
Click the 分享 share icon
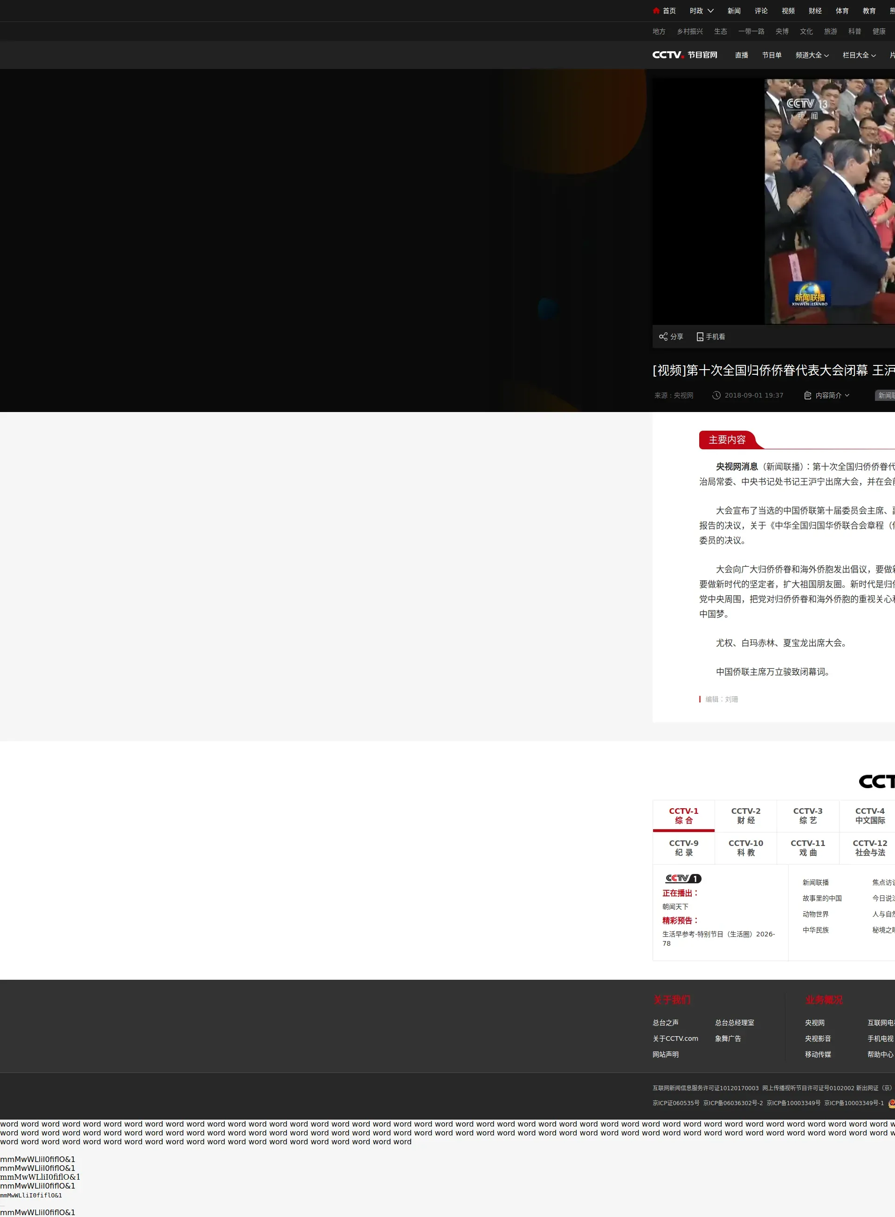click(x=662, y=337)
